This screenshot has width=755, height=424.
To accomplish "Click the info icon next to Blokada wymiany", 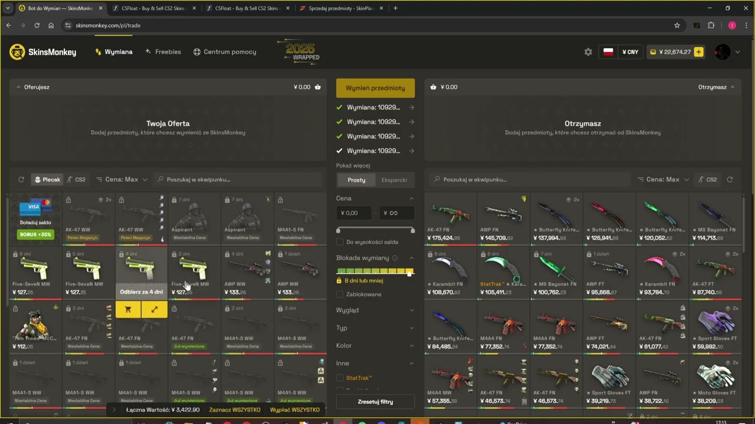I will tap(395, 258).
